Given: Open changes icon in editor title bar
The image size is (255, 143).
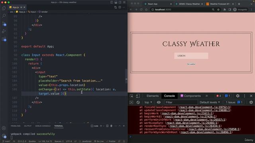Looking at the screenshot, I should [x=116, y=7].
